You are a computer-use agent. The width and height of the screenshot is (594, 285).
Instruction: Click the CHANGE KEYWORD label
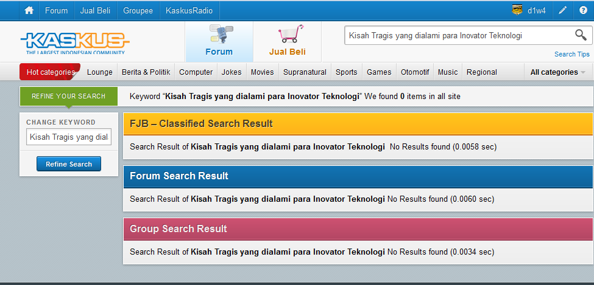pyautogui.click(x=61, y=122)
